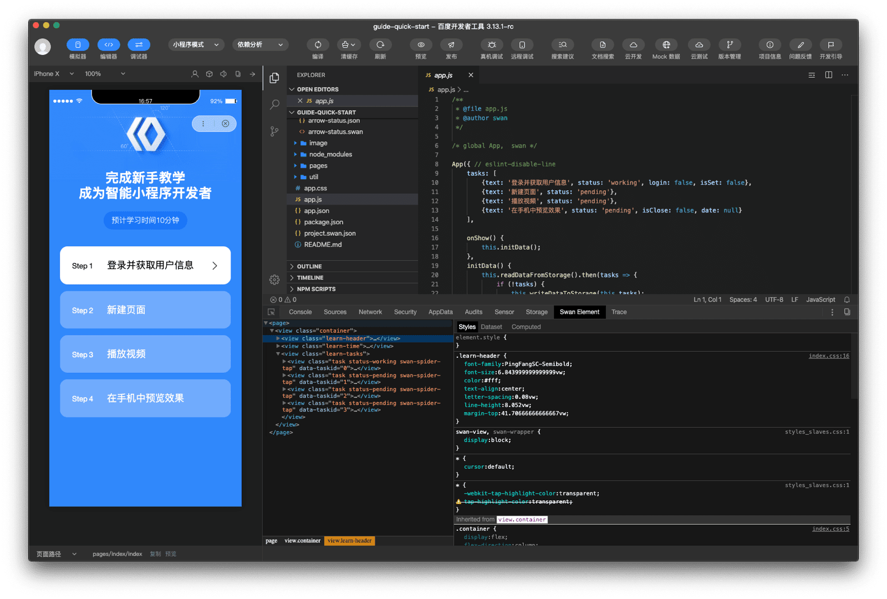
Task: Switch to the Console tab
Action: coord(300,312)
